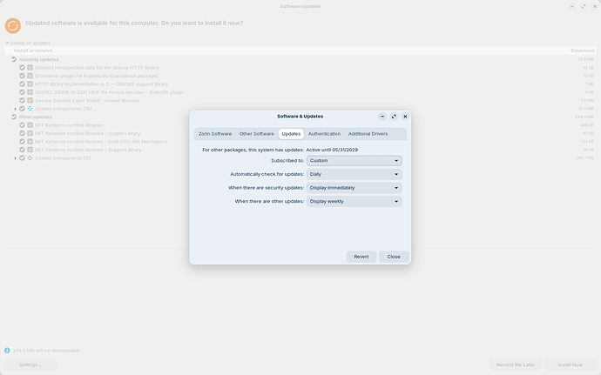Click the Revert button
Screen dimensions: 601x375
[x=361, y=257]
